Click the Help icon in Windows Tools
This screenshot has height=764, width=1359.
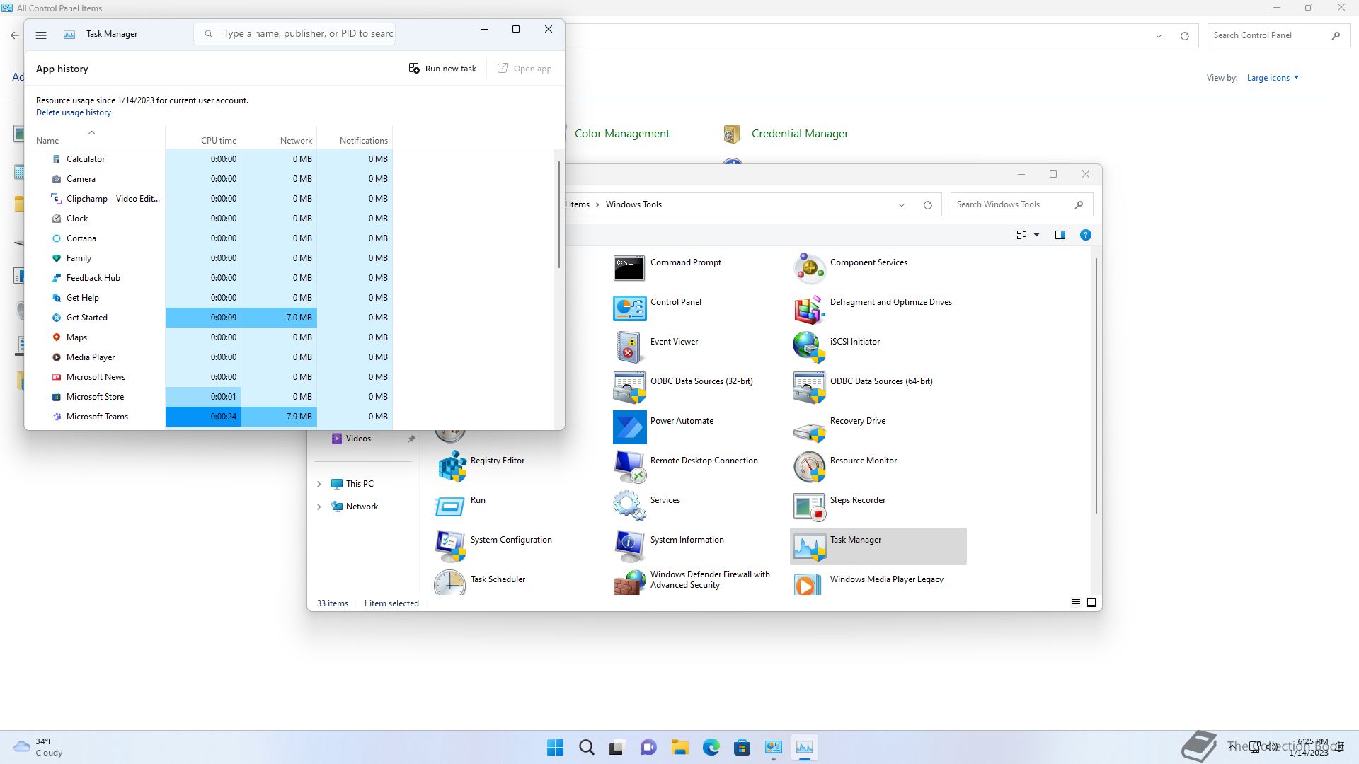click(1086, 235)
